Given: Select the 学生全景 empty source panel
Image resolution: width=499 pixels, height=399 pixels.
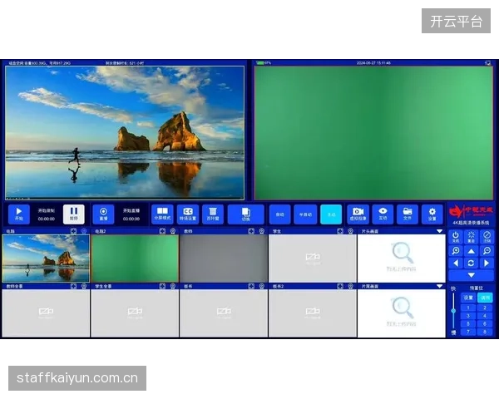Looking at the screenshot, I should tap(135, 313).
